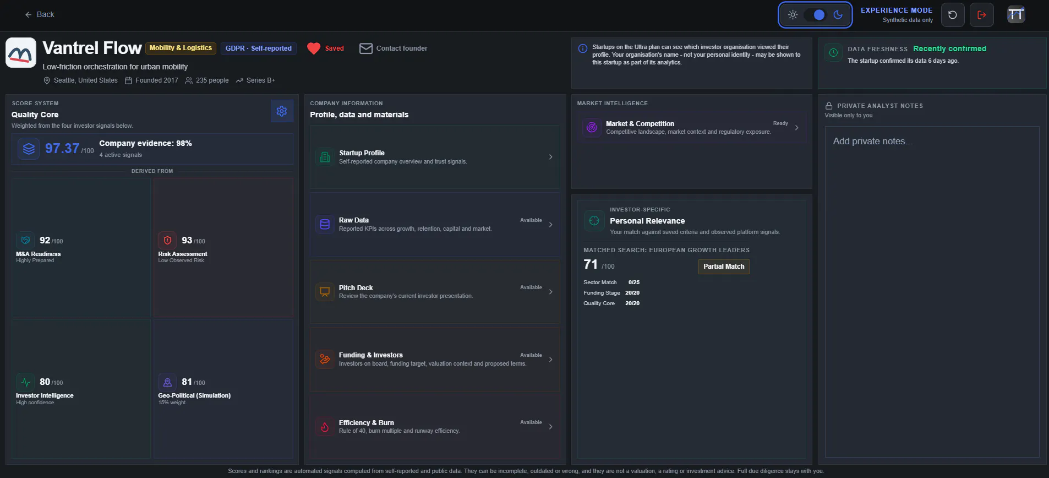Select the sun light-mode icon
The width and height of the screenshot is (1049, 478).
[793, 15]
